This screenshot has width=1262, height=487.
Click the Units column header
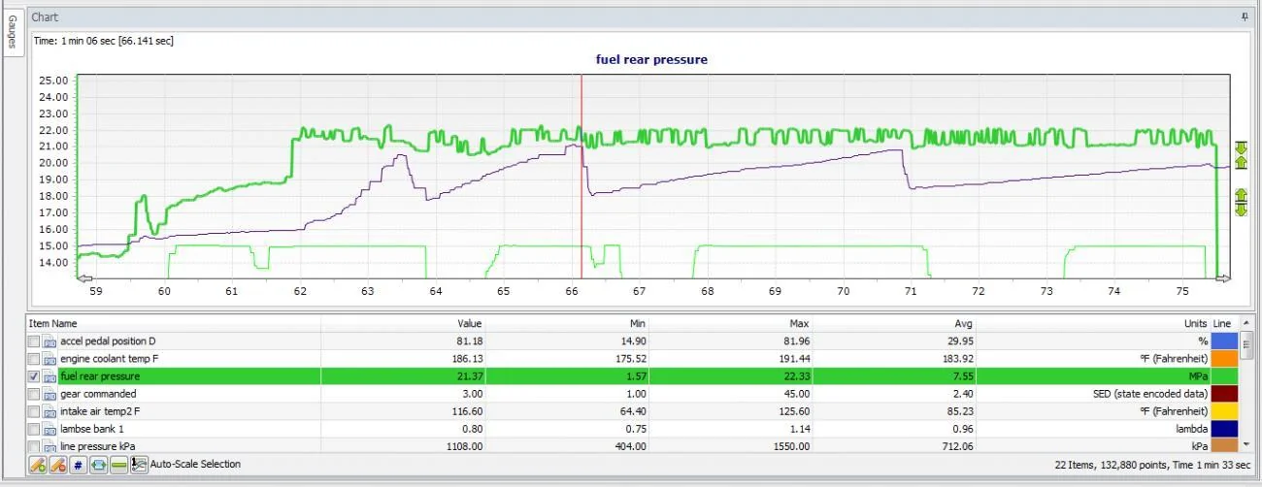coord(1092,323)
